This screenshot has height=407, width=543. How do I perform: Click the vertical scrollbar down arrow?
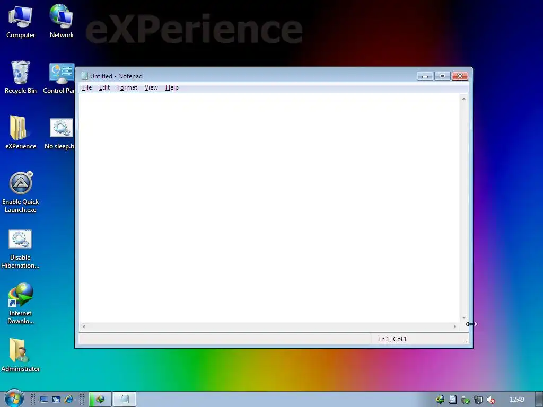(x=464, y=318)
